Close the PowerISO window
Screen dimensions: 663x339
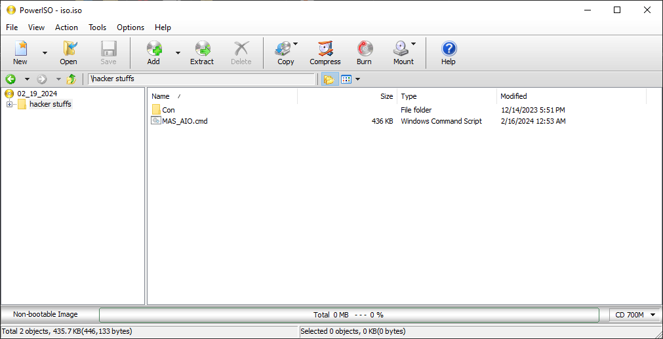(647, 10)
